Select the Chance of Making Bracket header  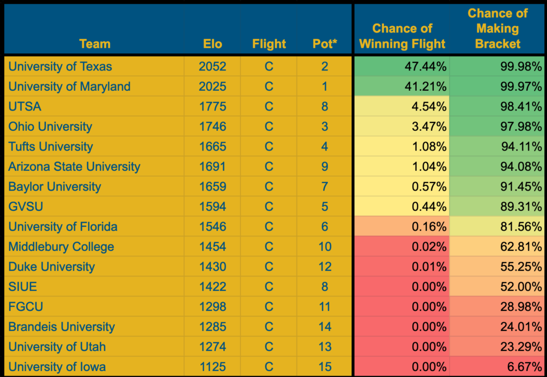tap(497, 29)
